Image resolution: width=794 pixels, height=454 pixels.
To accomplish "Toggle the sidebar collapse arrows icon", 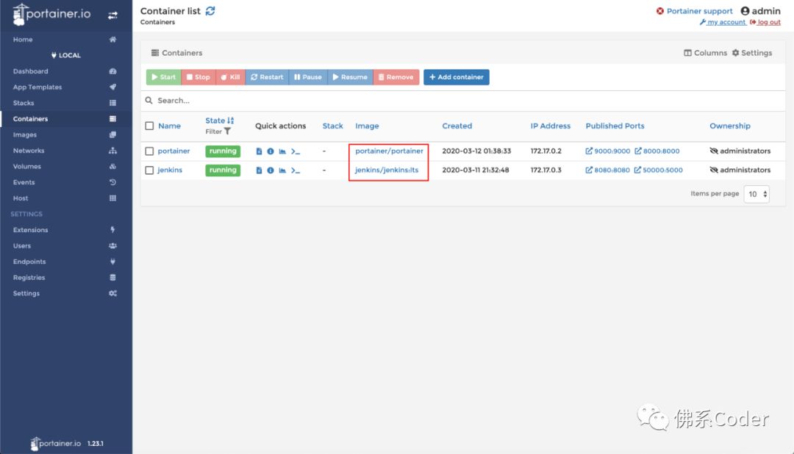I will point(112,15).
